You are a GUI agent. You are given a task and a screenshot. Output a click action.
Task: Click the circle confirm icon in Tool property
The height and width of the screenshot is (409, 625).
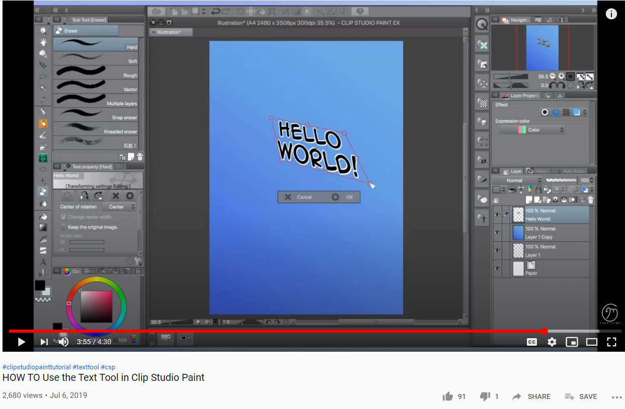(x=130, y=196)
